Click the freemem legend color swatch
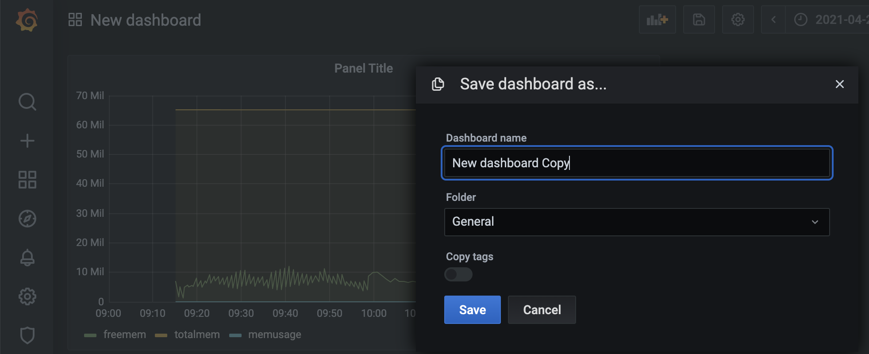 90,335
